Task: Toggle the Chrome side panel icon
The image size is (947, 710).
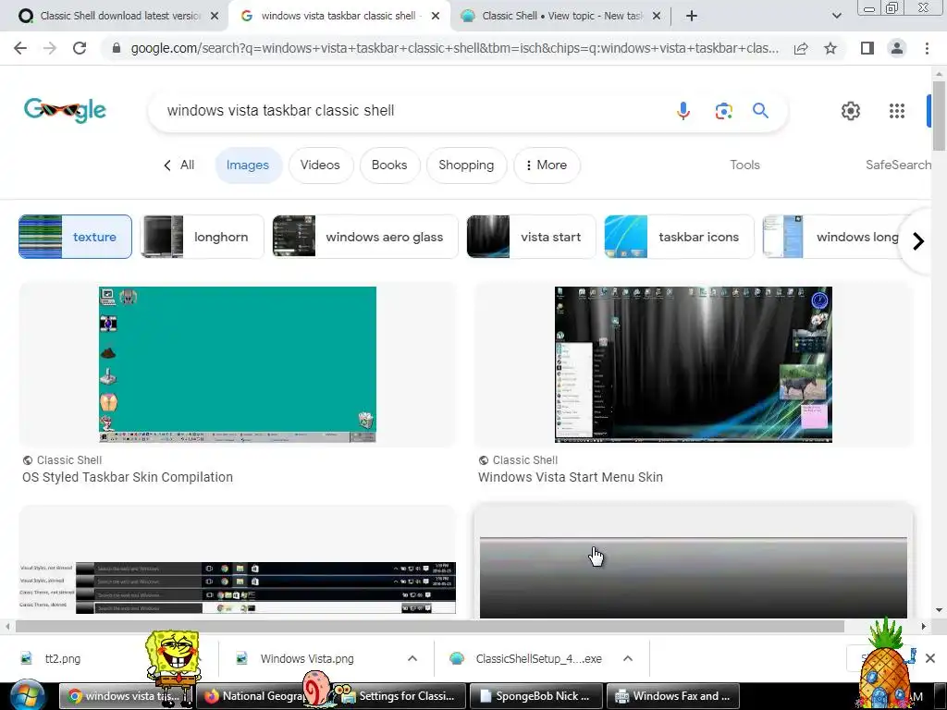Action: point(867,48)
